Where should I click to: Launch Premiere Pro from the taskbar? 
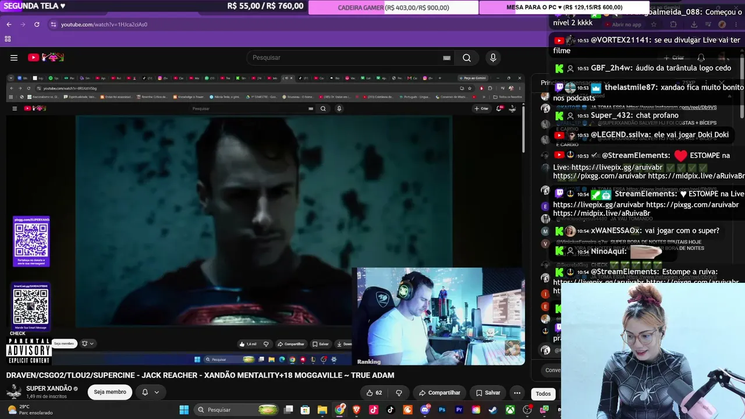(459, 410)
